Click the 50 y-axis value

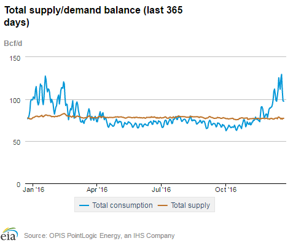[x=17, y=142]
